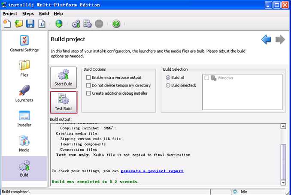Click the large Test Build button

tap(64, 102)
